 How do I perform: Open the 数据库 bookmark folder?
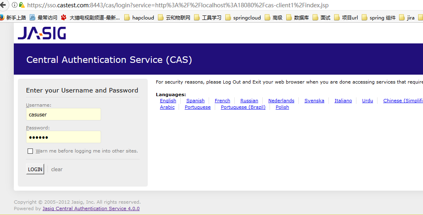[x=298, y=17]
